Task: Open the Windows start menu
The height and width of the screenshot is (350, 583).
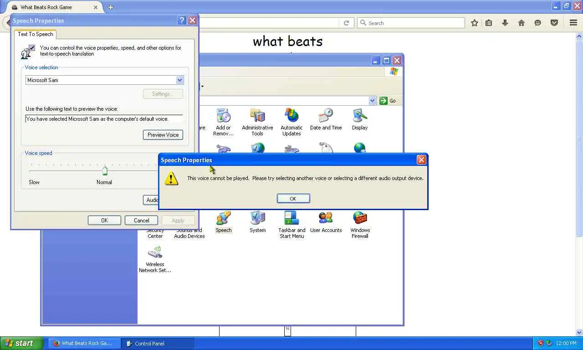Action: coord(21,343)
